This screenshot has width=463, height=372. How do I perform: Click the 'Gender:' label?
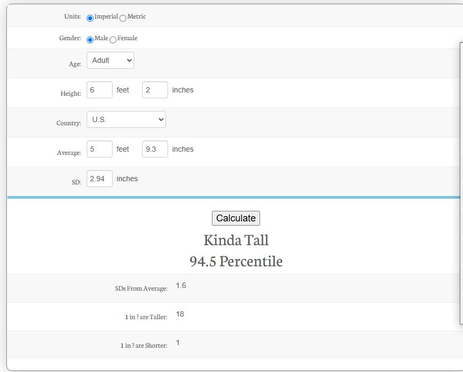click(x=70, y=38)
